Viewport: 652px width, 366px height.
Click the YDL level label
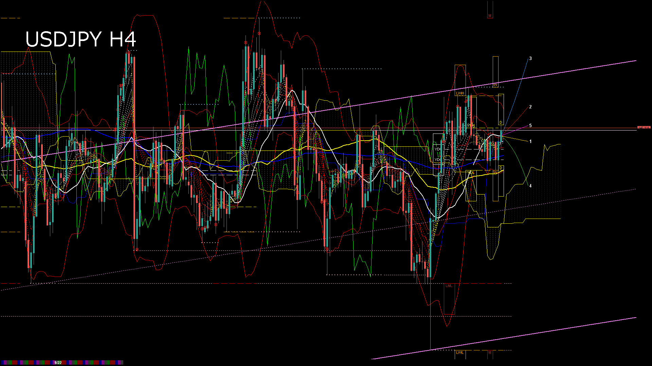click(471, 173)
